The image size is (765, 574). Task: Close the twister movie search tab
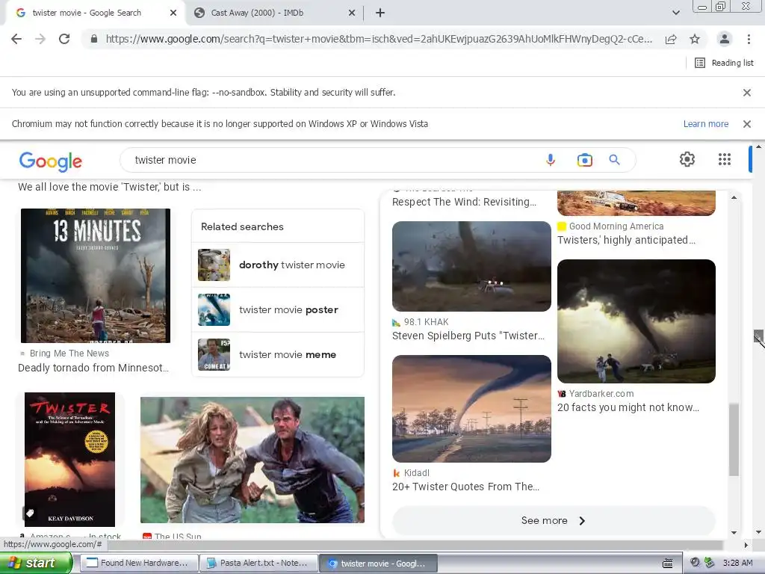pyautogui.click(x=173, y=13)
